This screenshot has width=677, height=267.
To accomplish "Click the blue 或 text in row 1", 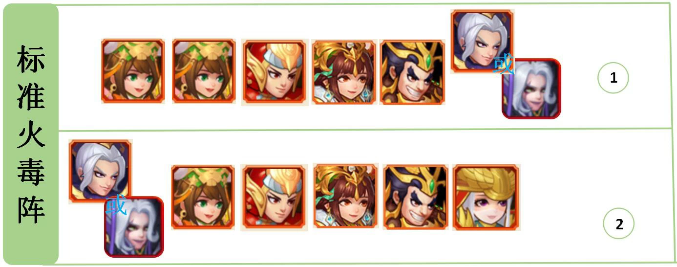I will point(503,64).
